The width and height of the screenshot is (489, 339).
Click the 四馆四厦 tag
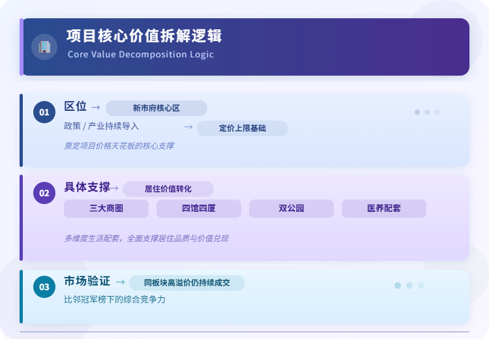coord(199,209)
